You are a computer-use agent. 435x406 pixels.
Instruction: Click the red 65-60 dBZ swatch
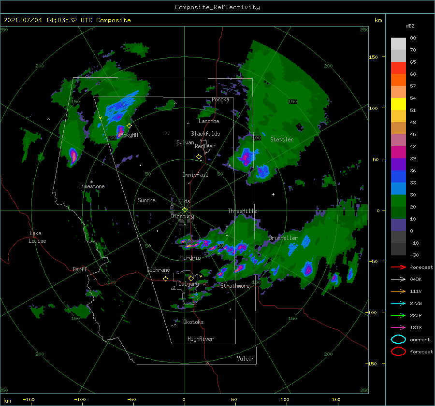(x=398, y=68)
